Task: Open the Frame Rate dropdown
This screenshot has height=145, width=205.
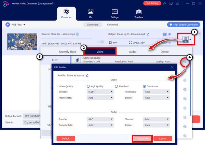Action: tap(100, 98)
